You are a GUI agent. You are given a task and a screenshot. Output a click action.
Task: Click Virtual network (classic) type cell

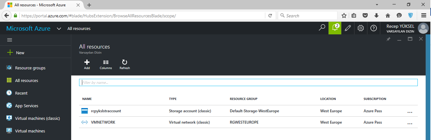click(x=189, y=122)
